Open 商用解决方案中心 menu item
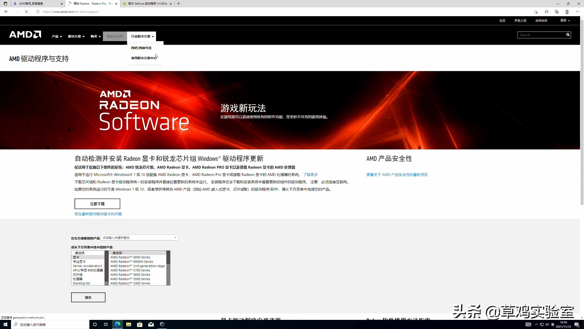Image resolution: width=584 pixels, height=329 pixels. tap(143, 58)
